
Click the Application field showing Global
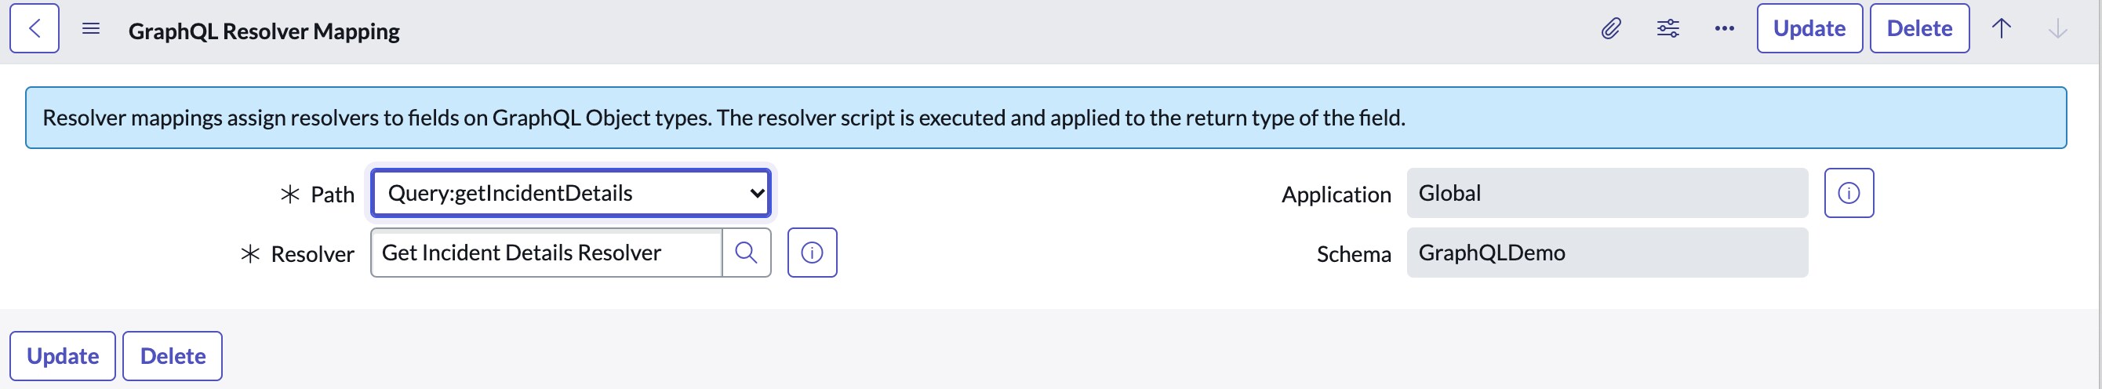pyautogui.click(x=1606, y=193)
